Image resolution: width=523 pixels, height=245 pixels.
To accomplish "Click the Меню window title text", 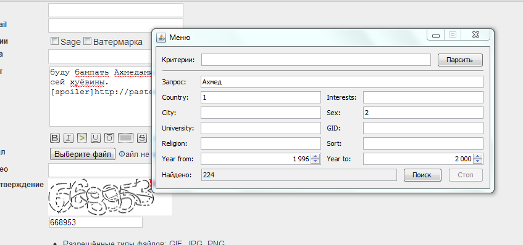I will pos(180,38).
